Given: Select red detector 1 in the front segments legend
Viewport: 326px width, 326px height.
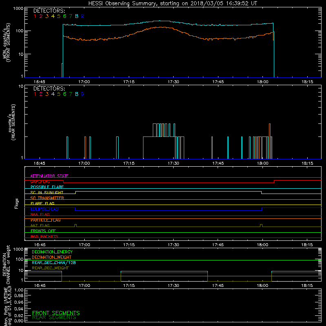Looking at the screenshot, I should click(35, 16).
